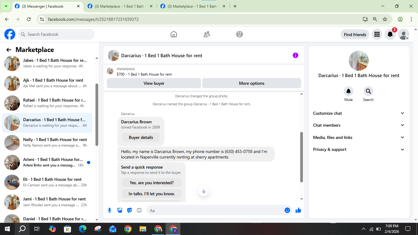Open the Home icon in top navigation
The width and height of the screenshot is (418, 235).
(174, 34)
